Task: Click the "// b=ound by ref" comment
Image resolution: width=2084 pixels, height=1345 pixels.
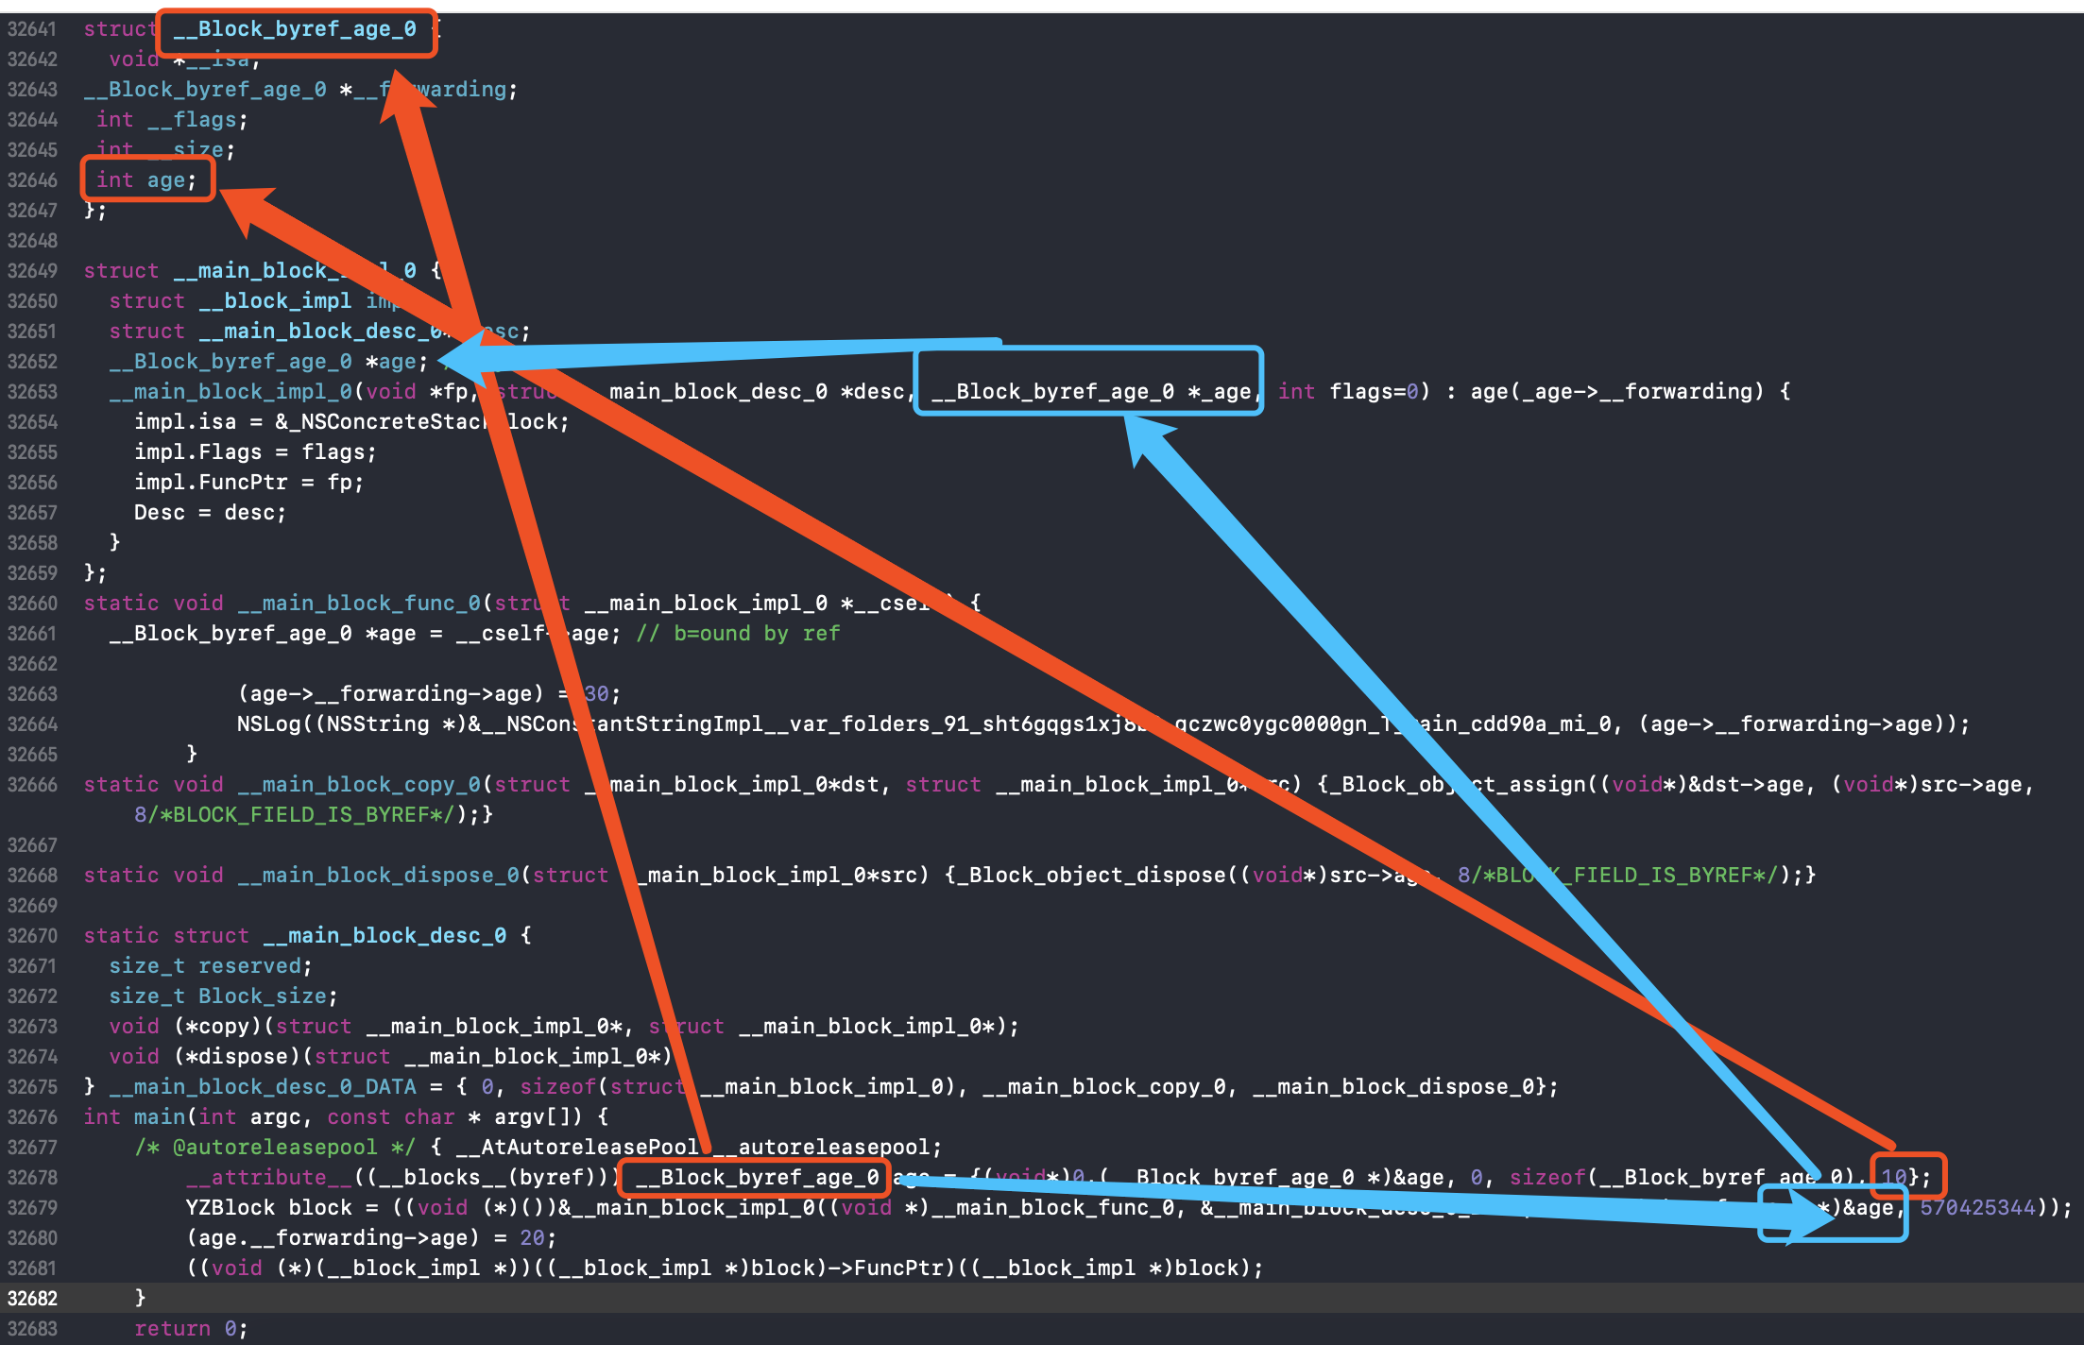Action: click(x=738, y=634)
